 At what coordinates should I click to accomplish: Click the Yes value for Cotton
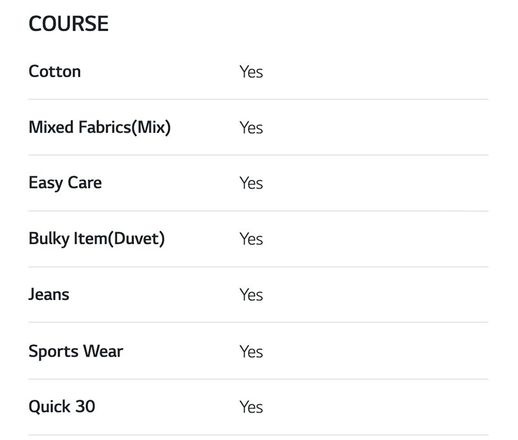251,72
